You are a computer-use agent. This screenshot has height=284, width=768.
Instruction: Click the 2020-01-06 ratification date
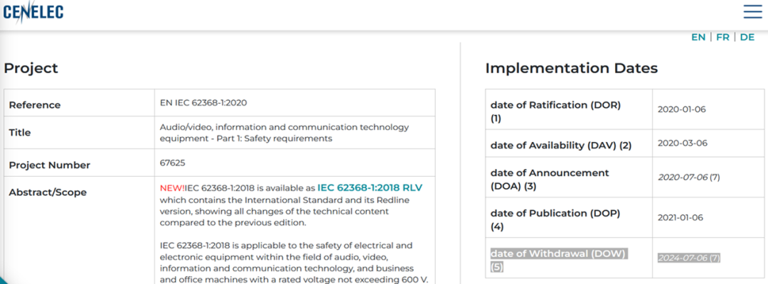click(681, 109)
